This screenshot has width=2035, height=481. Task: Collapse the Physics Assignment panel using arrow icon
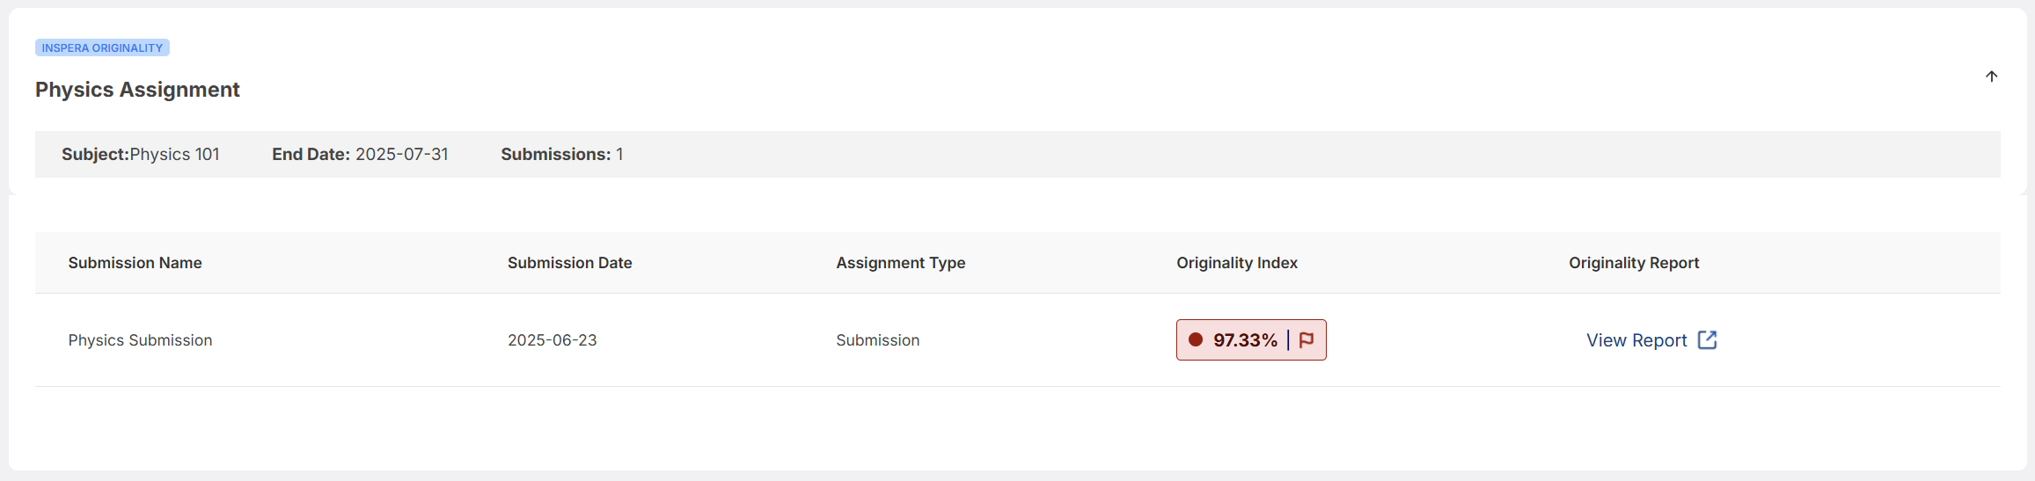(x=1991, y=77)
